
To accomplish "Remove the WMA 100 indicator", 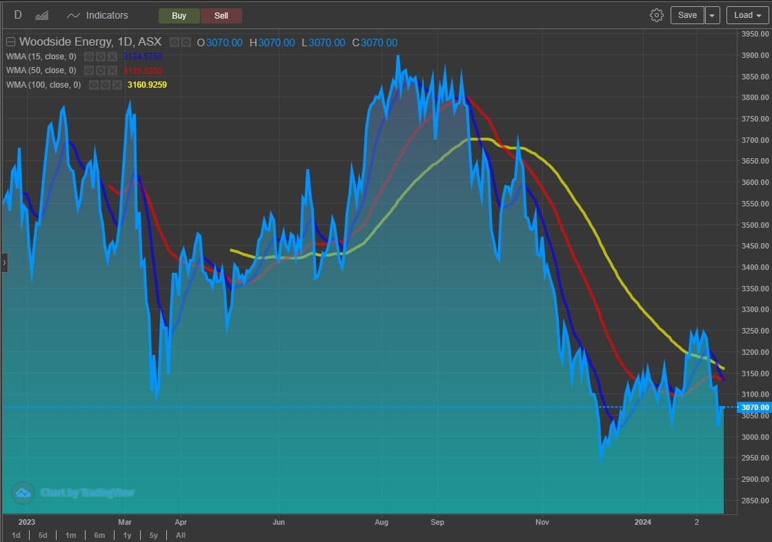I will pyautogui.click(x=117, y=85).
